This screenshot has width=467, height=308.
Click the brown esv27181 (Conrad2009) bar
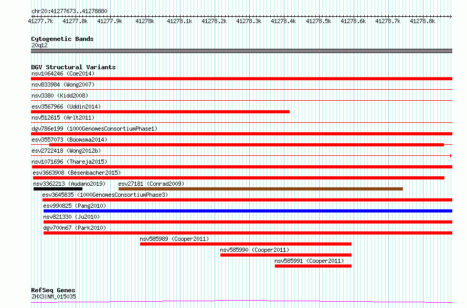pyautogui.click(x=261, y=189)
